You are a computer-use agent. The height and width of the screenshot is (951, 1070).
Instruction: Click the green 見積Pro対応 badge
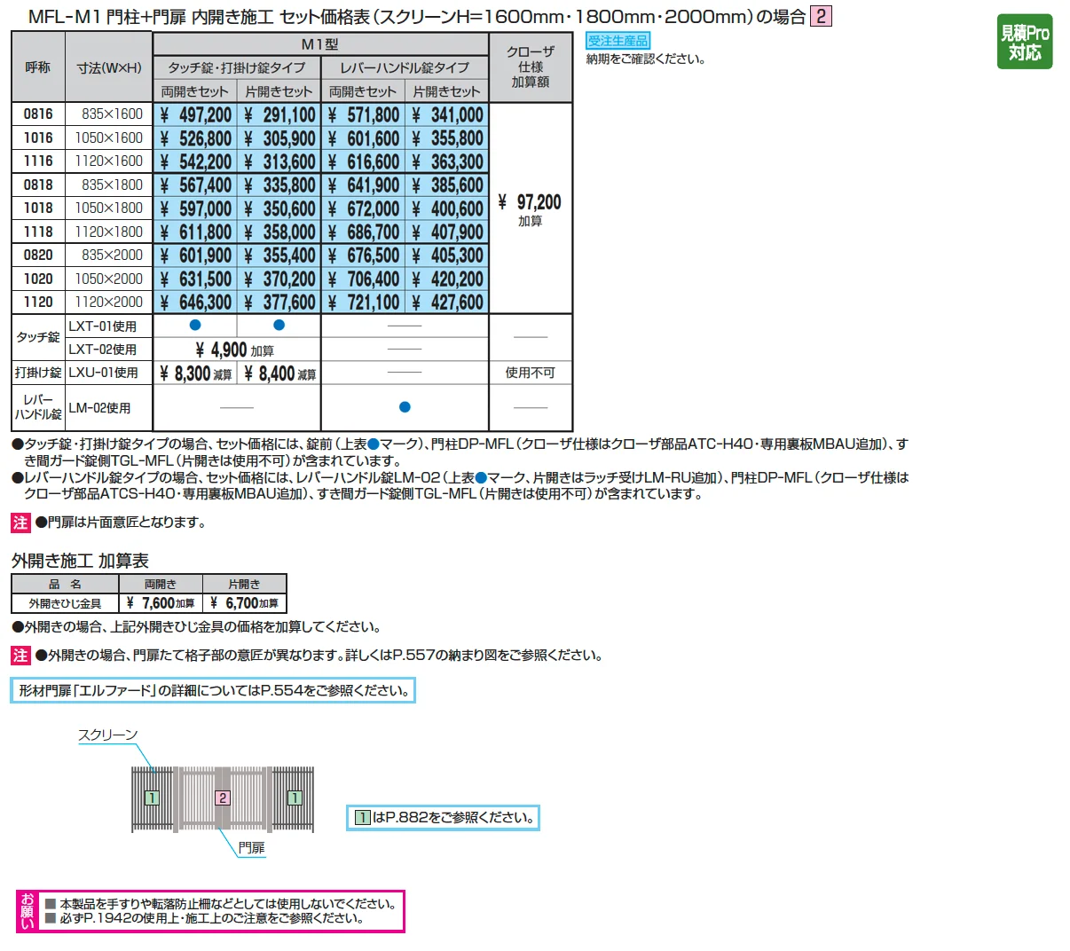pyautogui.click(x=1025, y=42)
